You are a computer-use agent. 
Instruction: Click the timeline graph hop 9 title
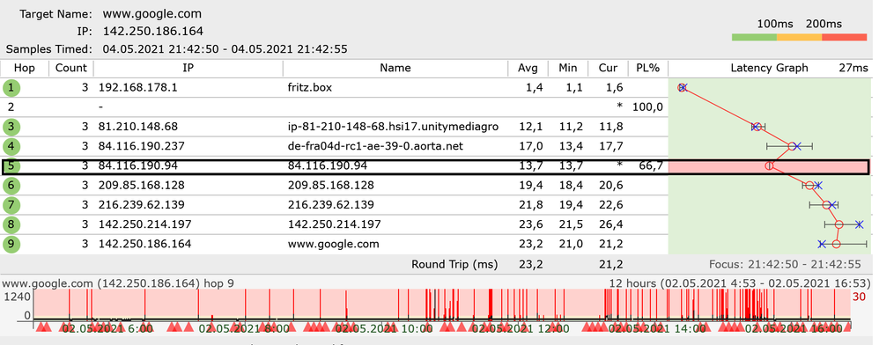117,283
